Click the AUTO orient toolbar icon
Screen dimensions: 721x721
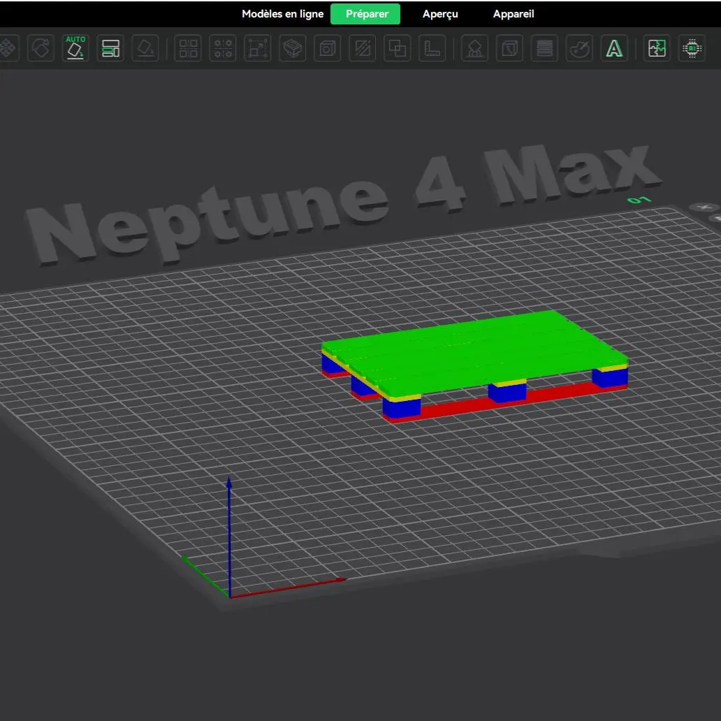click(x=75, y=48)
